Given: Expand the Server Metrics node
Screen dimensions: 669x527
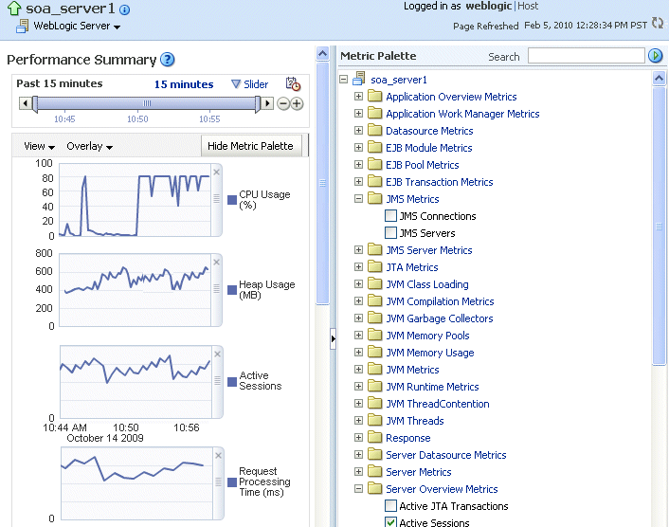Looking at the screenshot, I should (358, 471).
